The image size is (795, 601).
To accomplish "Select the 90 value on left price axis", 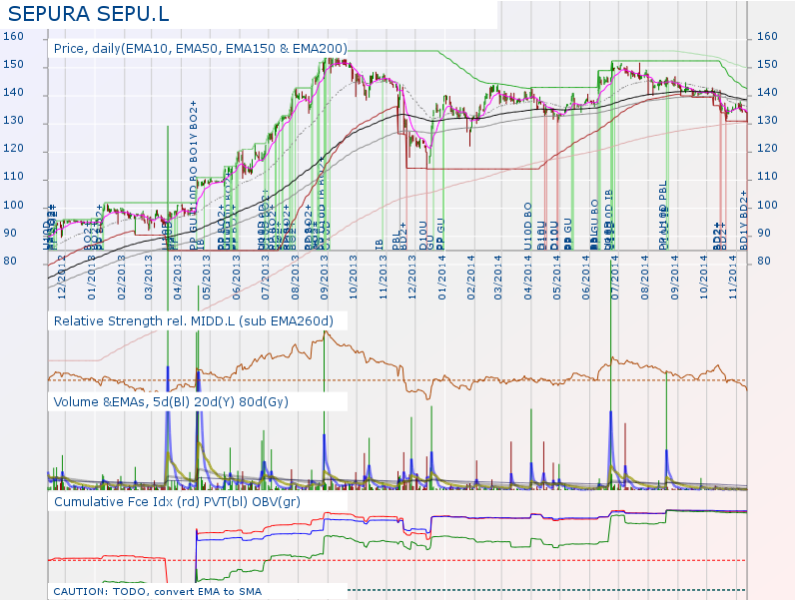I will (10, 233).
